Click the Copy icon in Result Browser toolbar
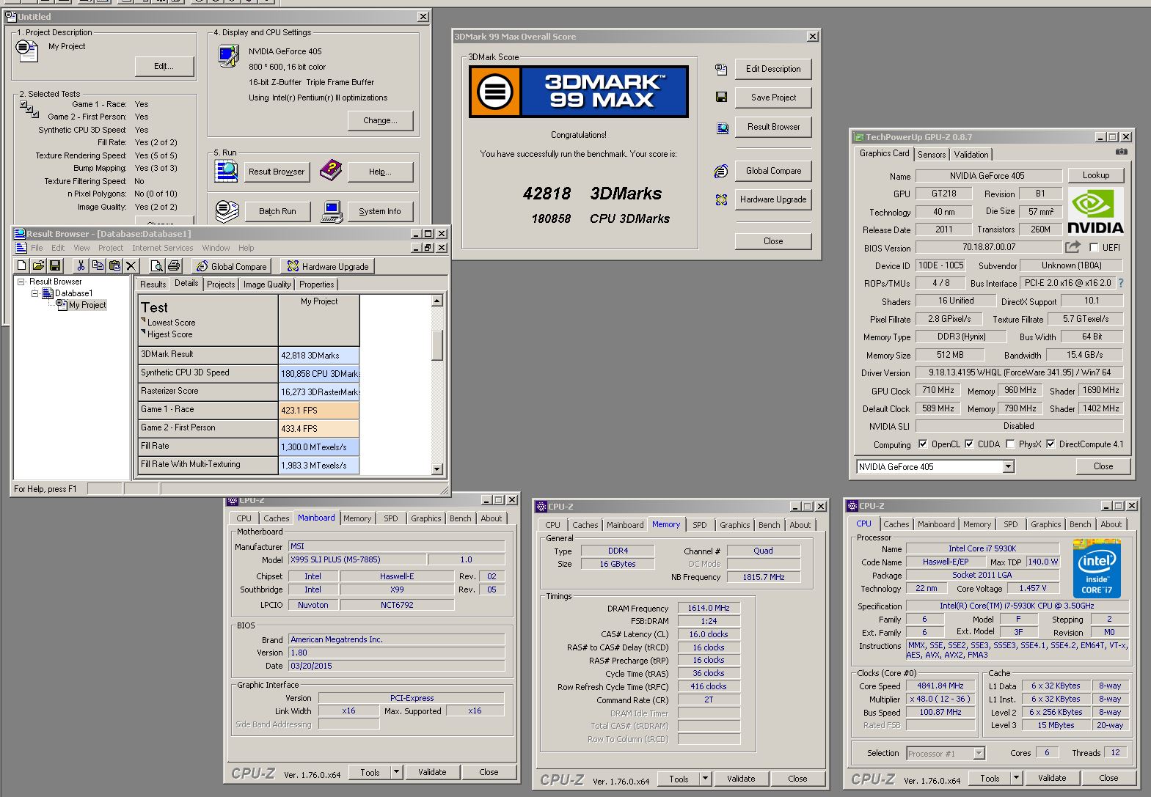This screenshot has width=1151, height=797. point(98,265)
